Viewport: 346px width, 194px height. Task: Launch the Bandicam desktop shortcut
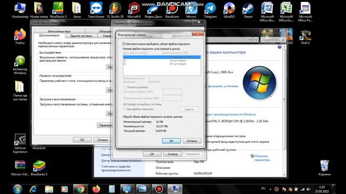[x=172, y=10]
